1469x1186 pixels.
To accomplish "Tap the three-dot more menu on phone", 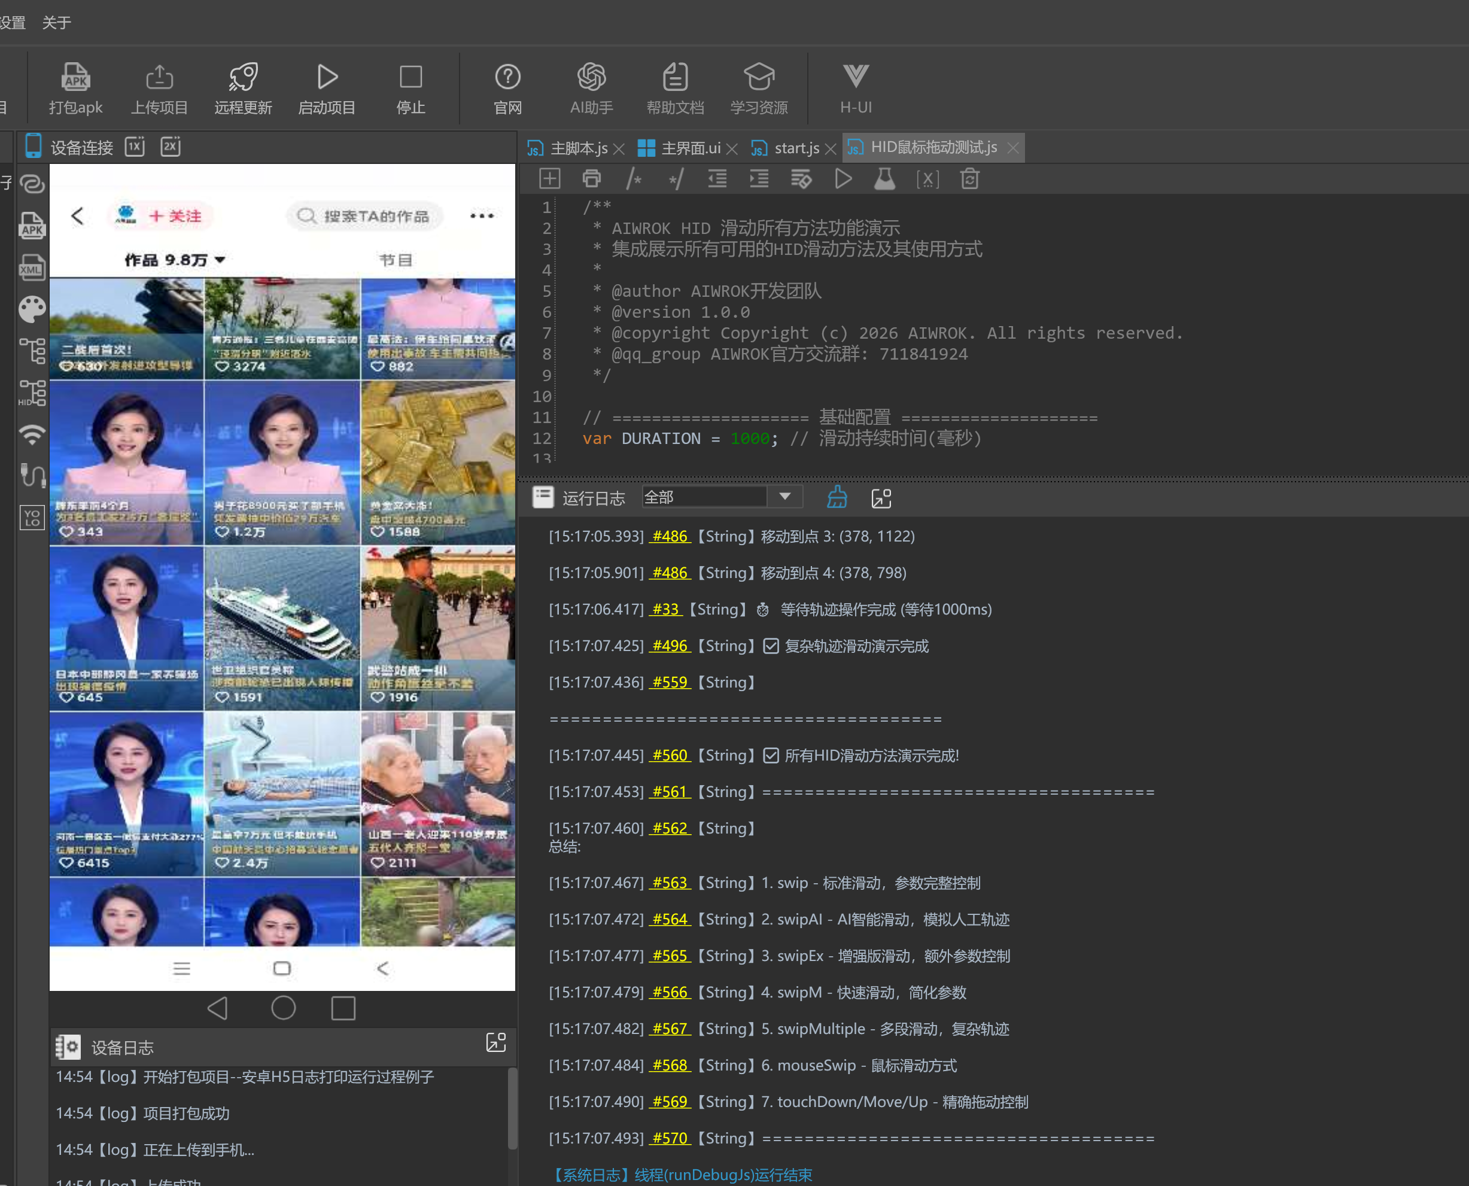I will coord(482,216).
